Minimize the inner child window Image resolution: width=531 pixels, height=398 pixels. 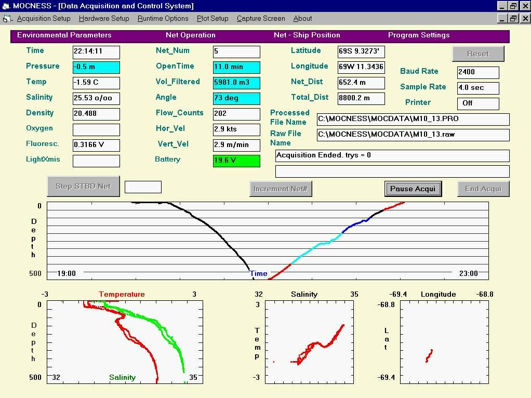coord(502,18)
